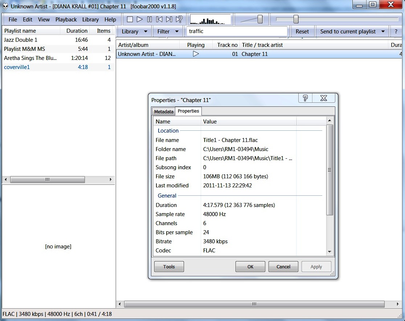Click the Name column header in Properties

click(177, 122)
